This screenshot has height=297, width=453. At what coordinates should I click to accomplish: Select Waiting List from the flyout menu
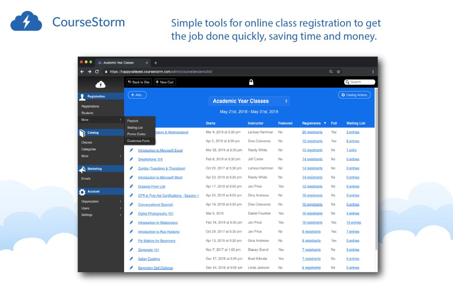coord(135,128)
